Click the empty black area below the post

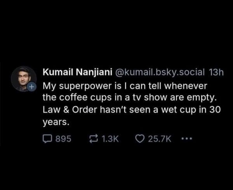click(116, 167)
